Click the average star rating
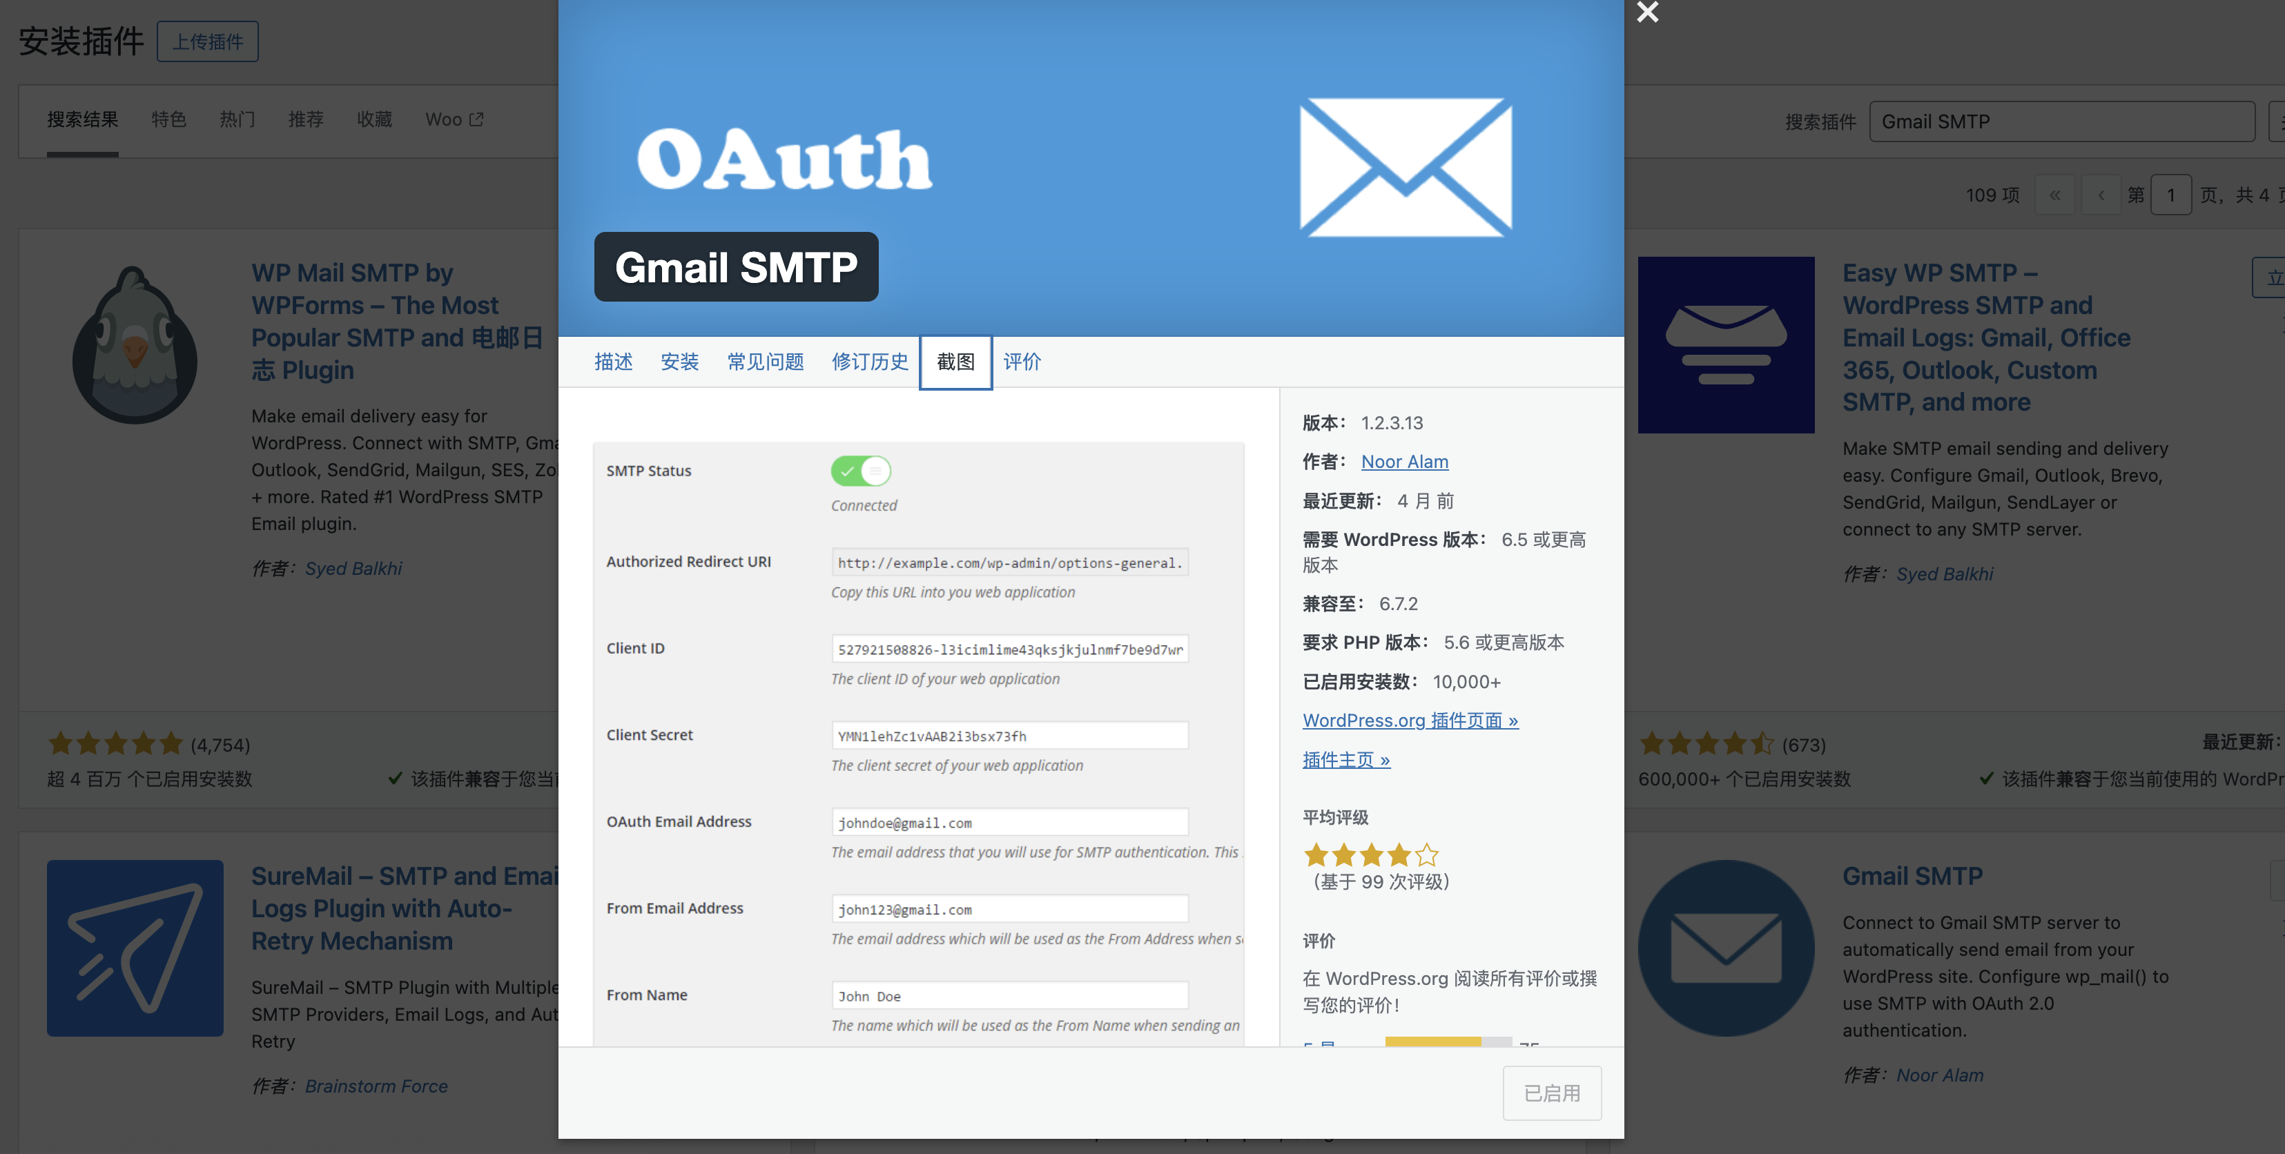 point(1370,855)
